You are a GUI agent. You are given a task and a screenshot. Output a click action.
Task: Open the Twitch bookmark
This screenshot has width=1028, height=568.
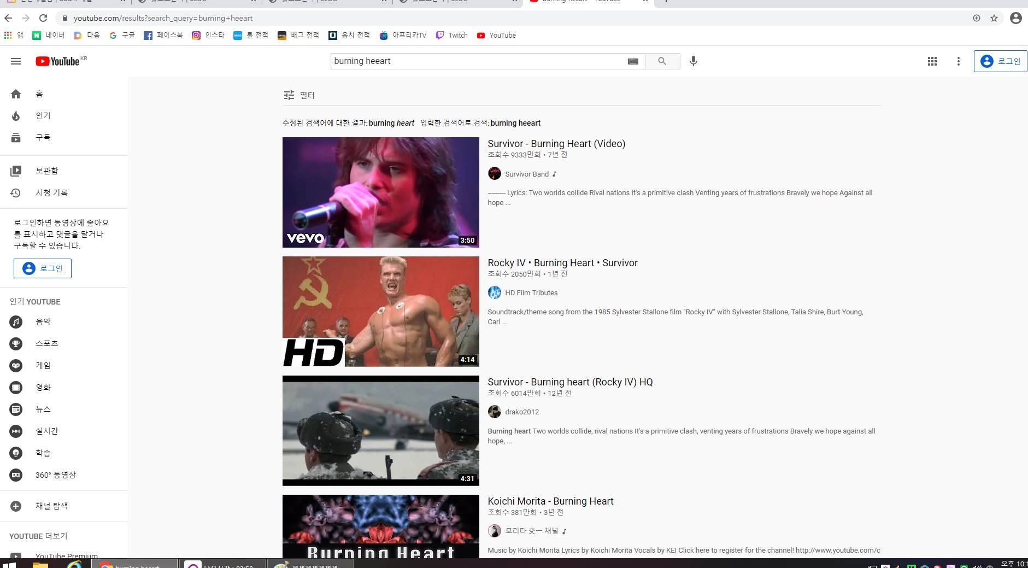(452, 36)
